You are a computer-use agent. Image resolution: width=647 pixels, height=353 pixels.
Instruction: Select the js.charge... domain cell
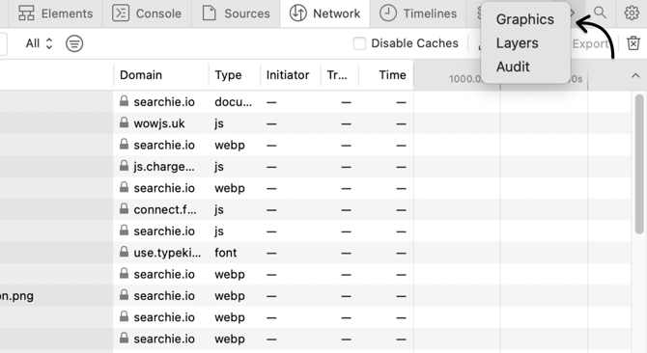[164, 167]
